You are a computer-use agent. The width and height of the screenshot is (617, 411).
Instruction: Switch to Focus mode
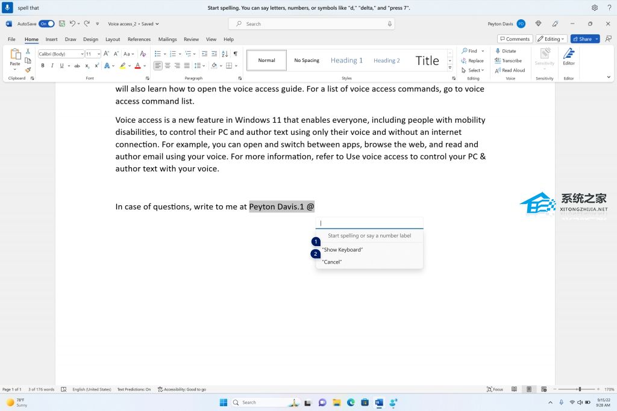(495, 389)
